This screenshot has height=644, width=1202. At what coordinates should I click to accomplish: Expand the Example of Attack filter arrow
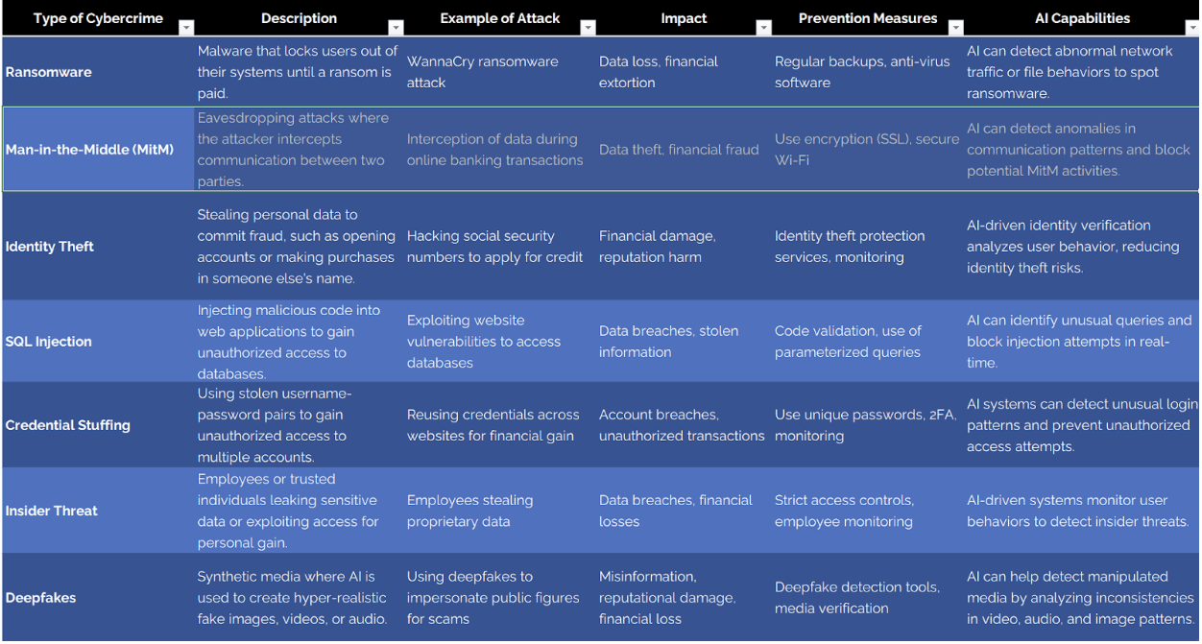pyautogui.click(x=588, y=28)
